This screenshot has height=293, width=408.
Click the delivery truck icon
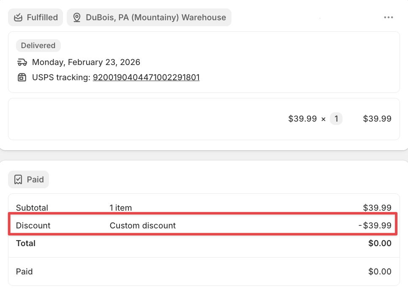click(22, 62)
